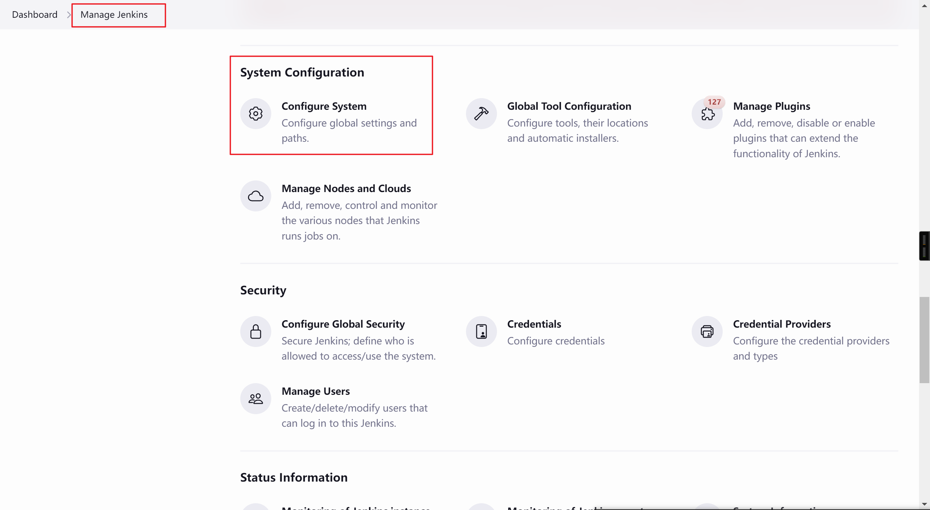Click the Configure Global Security lock icon
Viewport: 930px width, 510px height.
[x=256, y=331]
